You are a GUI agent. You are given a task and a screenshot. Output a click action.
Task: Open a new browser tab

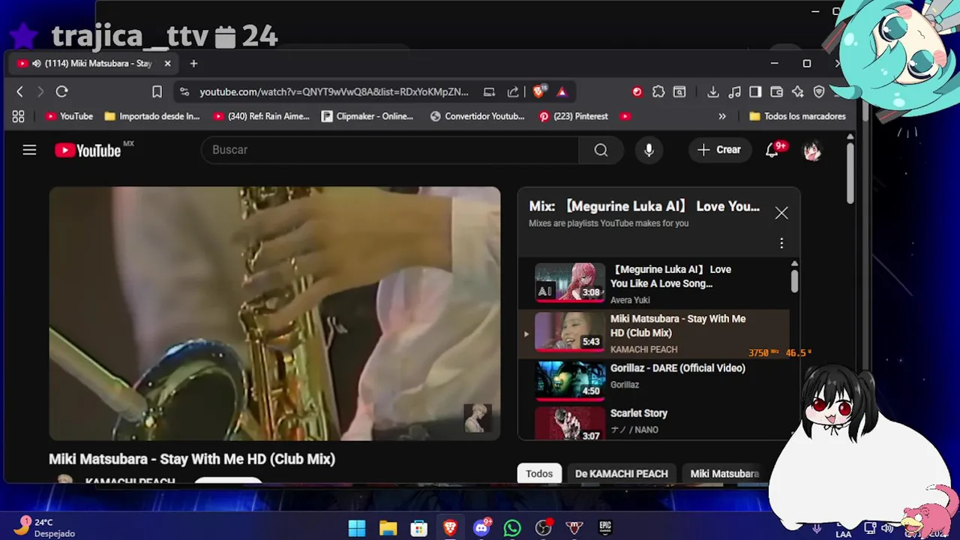tap(193, 64)
